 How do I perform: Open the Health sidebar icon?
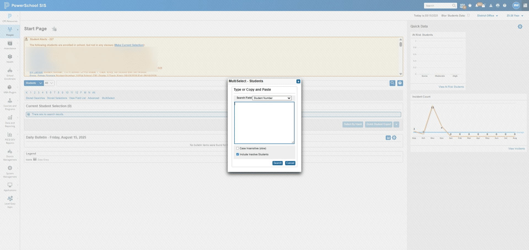10,59
